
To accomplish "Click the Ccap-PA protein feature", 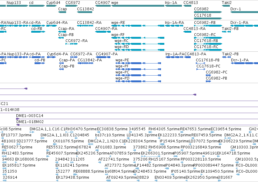I will pos(61,63).
